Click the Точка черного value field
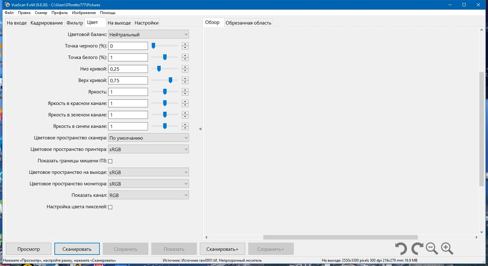The image size is (488, 266). (128, 46)
